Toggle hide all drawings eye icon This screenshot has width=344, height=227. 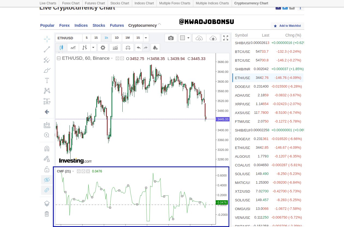[47, 180]
